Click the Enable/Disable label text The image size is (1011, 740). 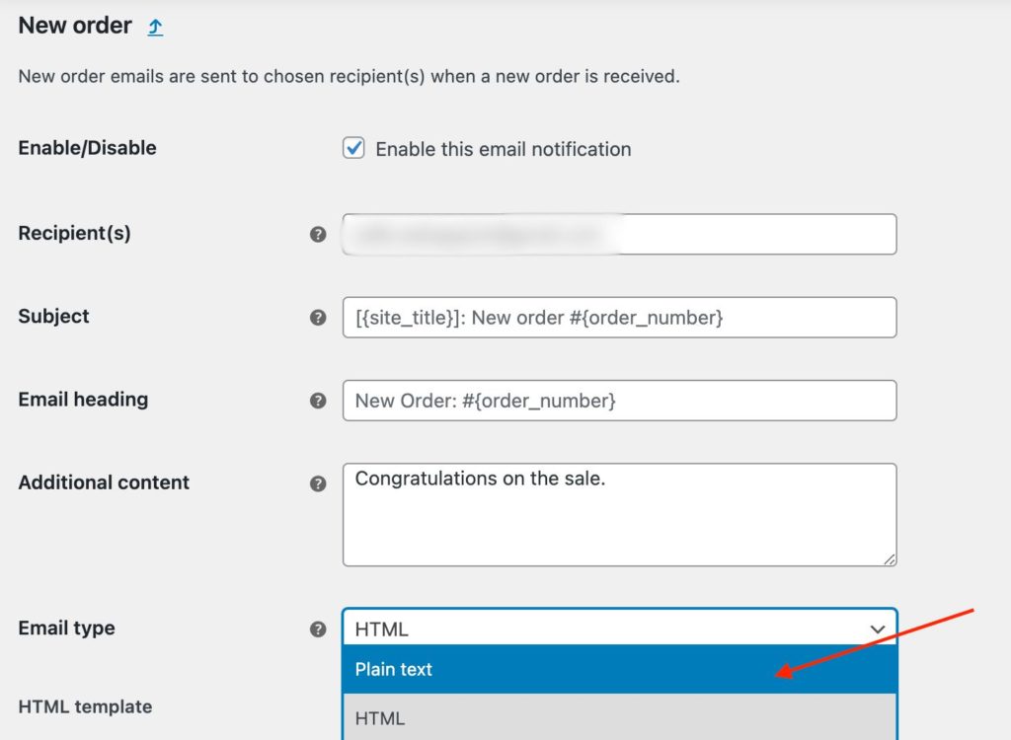(x=87, y=147)
